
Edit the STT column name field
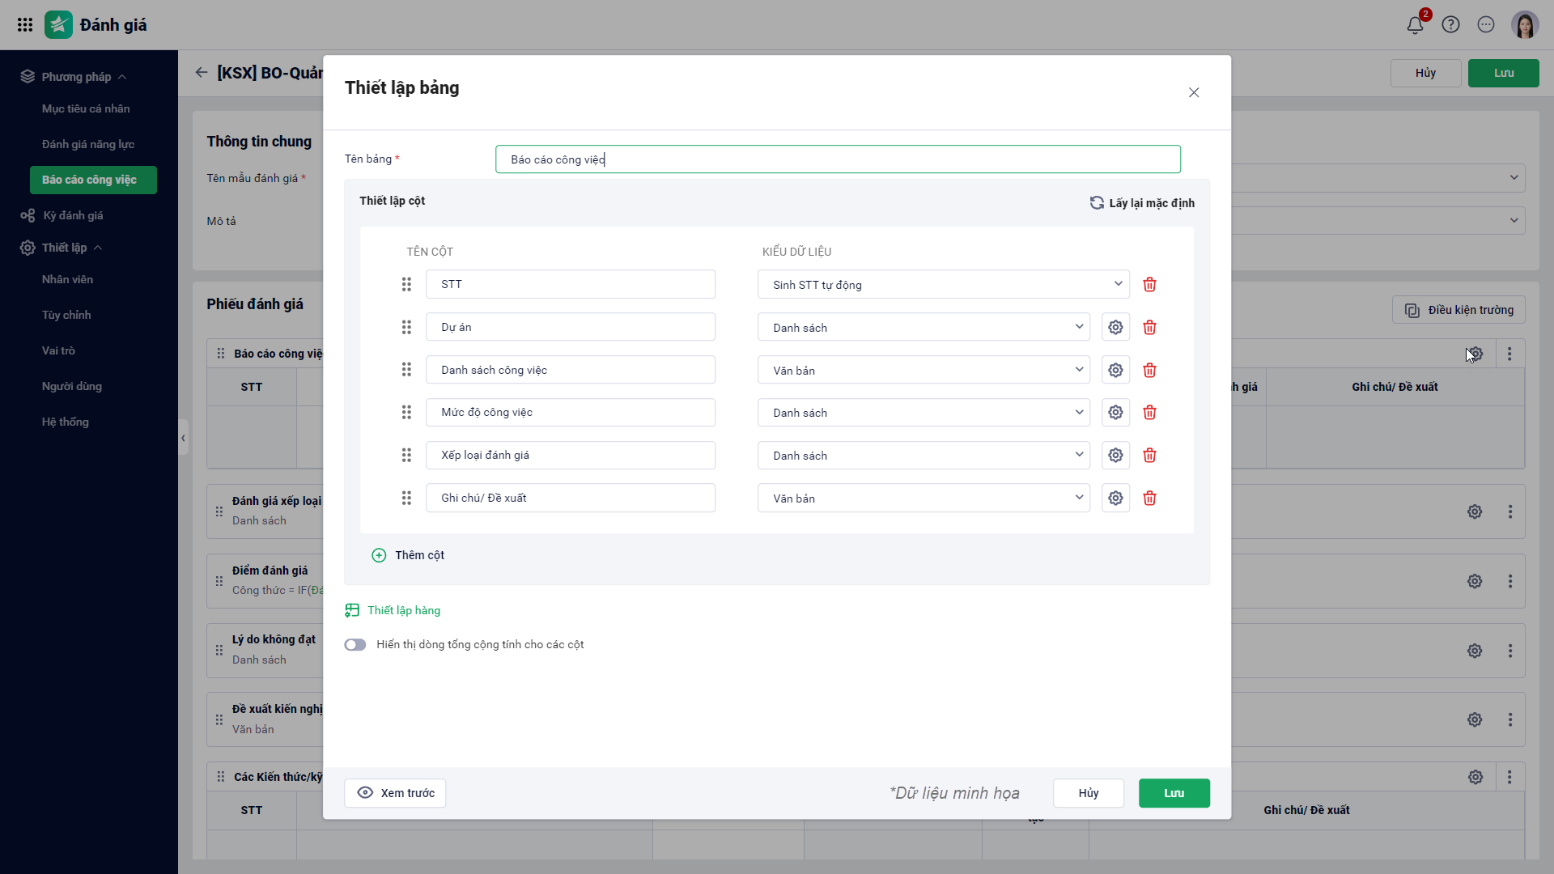pyautogui.click(x=571, y=285)
